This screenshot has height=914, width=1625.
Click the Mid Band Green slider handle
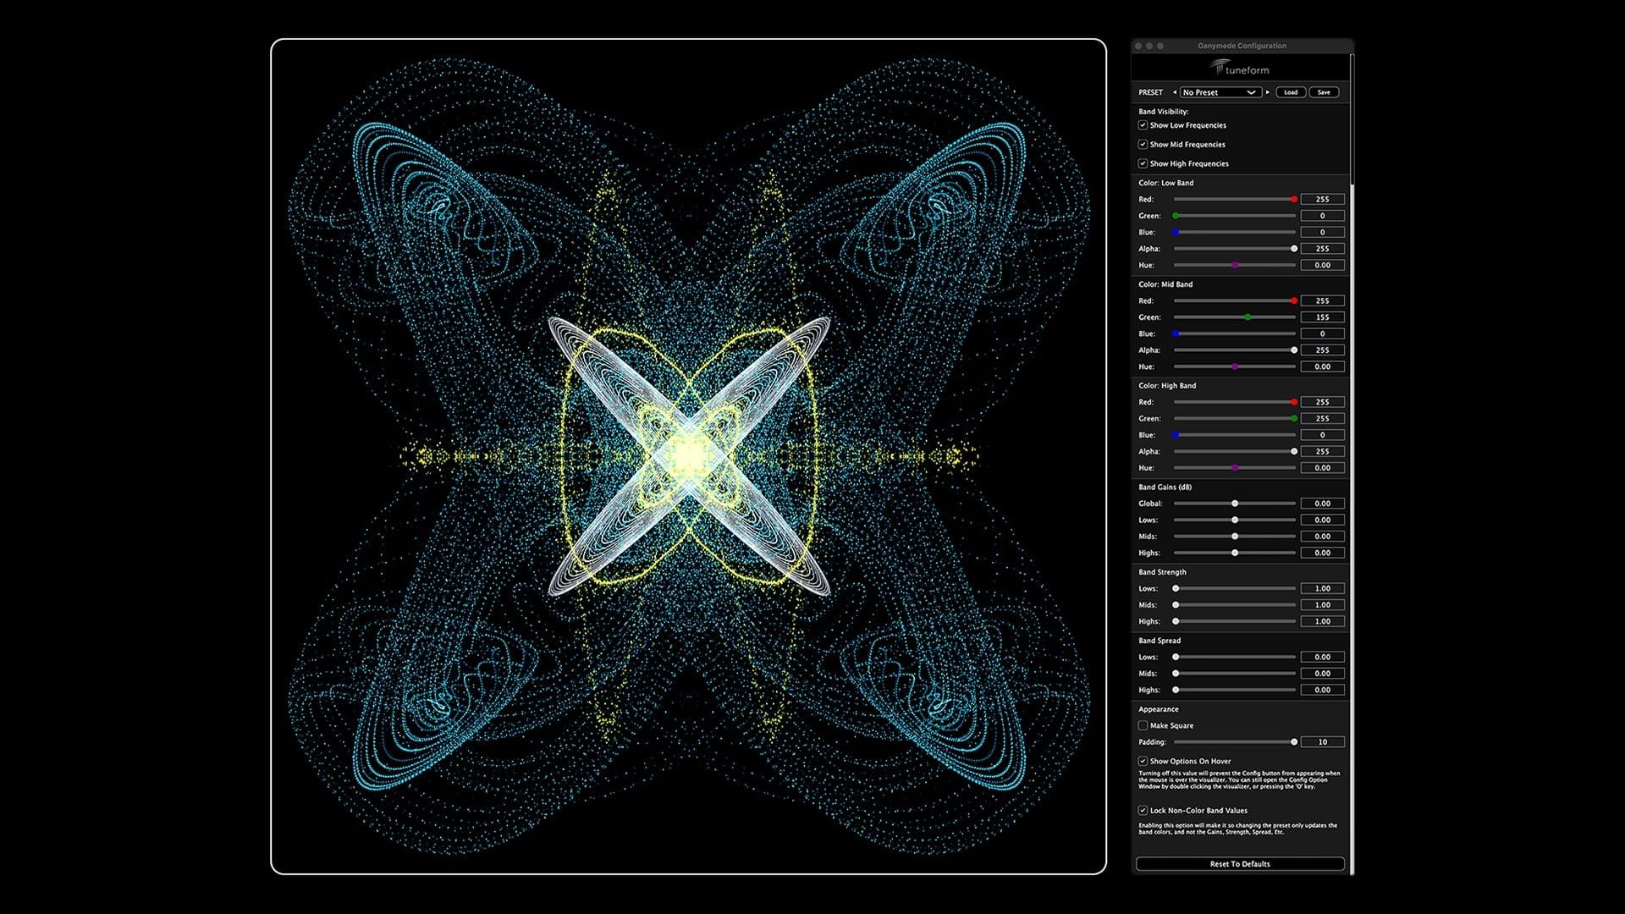(x=1248, y=317)
